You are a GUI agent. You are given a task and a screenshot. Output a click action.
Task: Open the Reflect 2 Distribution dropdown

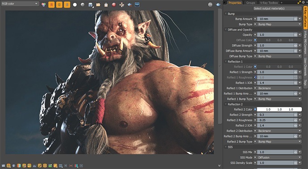[x=279, y=131]
